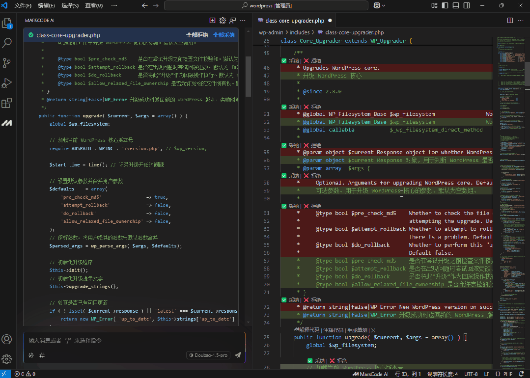The height and width of the screenshot is (378, 530).
Task: Accept the '@global WP_Filesystem_Base' change
Action: tap(290, 107)
